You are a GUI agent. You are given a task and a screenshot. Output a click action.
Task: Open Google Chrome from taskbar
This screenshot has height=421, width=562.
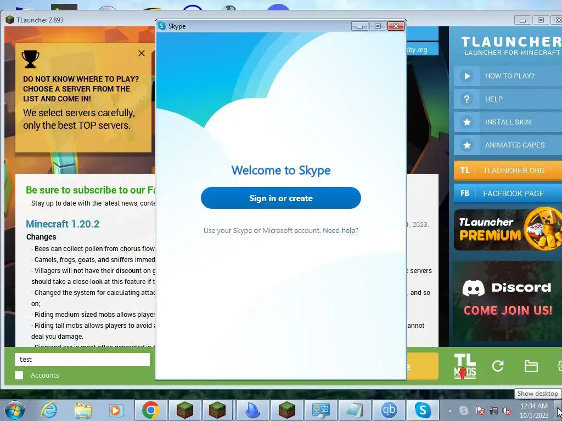tap(150, 410)
